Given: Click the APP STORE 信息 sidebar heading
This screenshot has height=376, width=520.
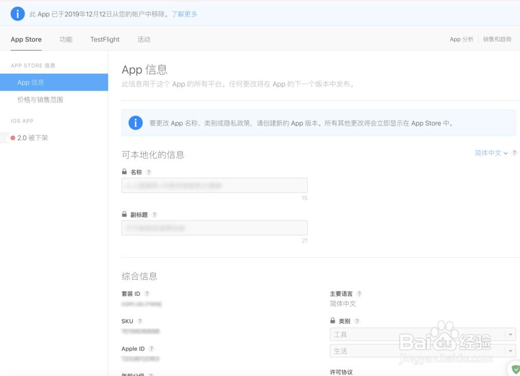Looking at the screenshot, I should tap(33, 66).
